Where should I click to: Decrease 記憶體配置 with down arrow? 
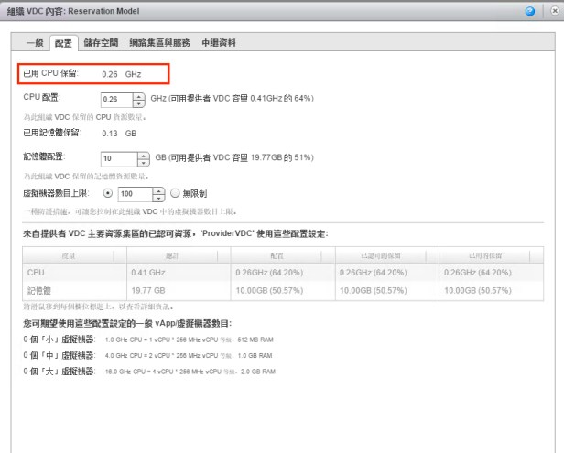(144, 163)
